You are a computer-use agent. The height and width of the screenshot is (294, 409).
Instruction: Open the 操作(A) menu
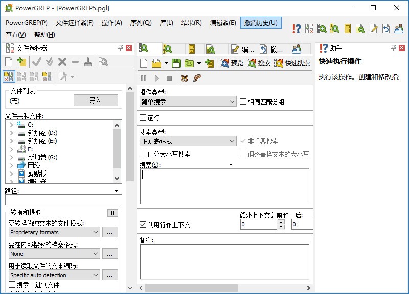pyautogui.click(x=111, y=23)
